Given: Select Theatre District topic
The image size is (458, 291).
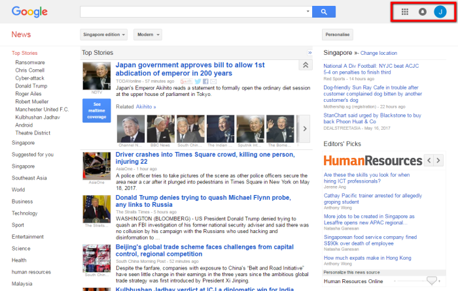Looking at the screenshot, I should click(33, 133).
